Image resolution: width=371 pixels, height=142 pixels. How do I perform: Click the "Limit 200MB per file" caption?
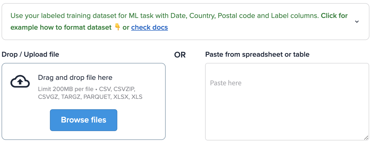click(x=66, y=89)
